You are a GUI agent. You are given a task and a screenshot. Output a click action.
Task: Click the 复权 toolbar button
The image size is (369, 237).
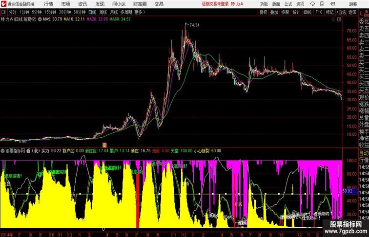tap(263, 12)
